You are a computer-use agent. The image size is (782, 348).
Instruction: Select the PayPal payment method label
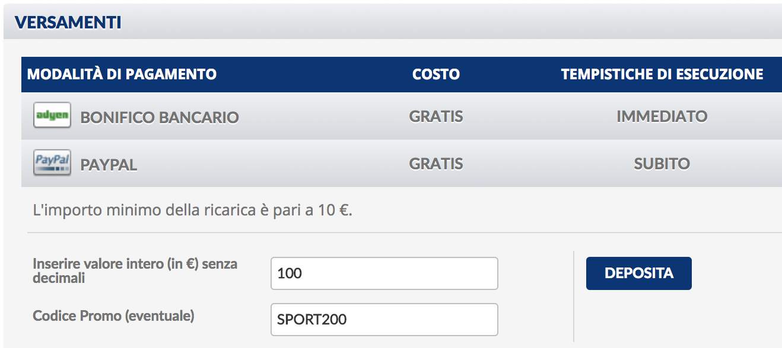pyautogui.click(x=109, y=165)
